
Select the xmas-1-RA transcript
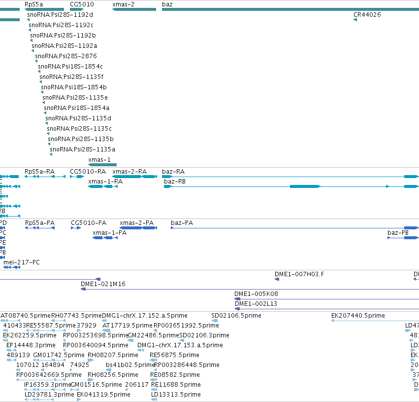point(103,186)
